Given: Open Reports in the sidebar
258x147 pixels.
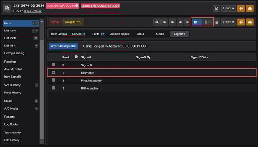Looking at the screenshot, I should [21, 117].
